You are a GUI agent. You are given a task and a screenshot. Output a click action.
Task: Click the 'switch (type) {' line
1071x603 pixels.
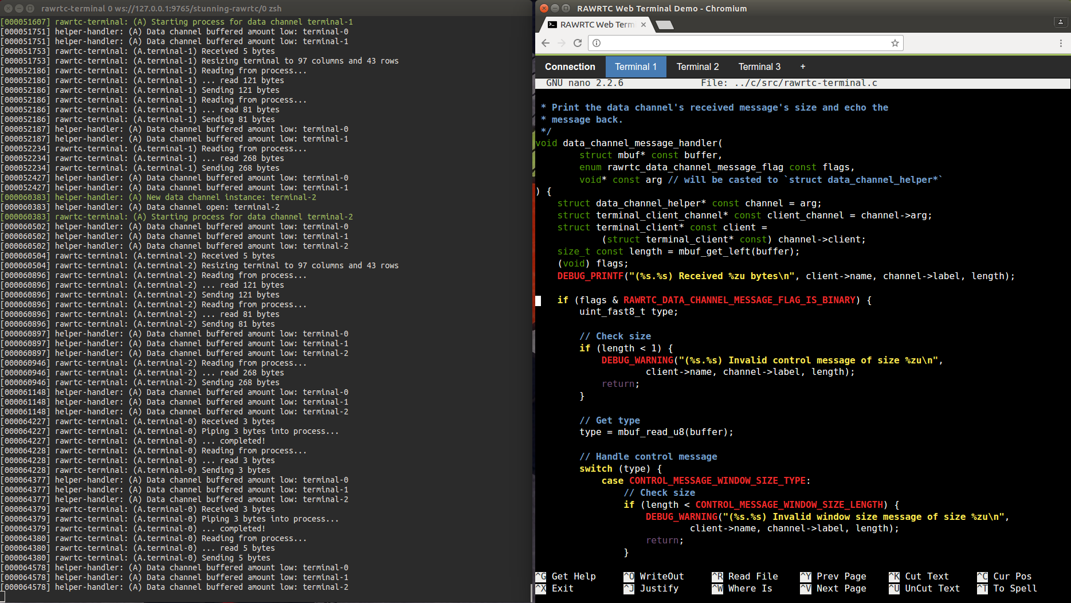coord(621,468)
